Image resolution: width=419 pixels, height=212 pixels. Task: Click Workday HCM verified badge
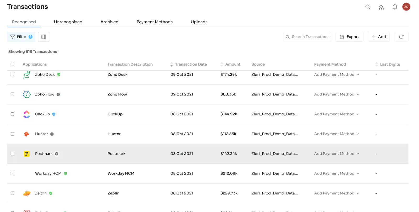65,173
